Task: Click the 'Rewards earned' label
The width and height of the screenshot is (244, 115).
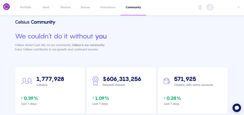Action: pos(114,85)
